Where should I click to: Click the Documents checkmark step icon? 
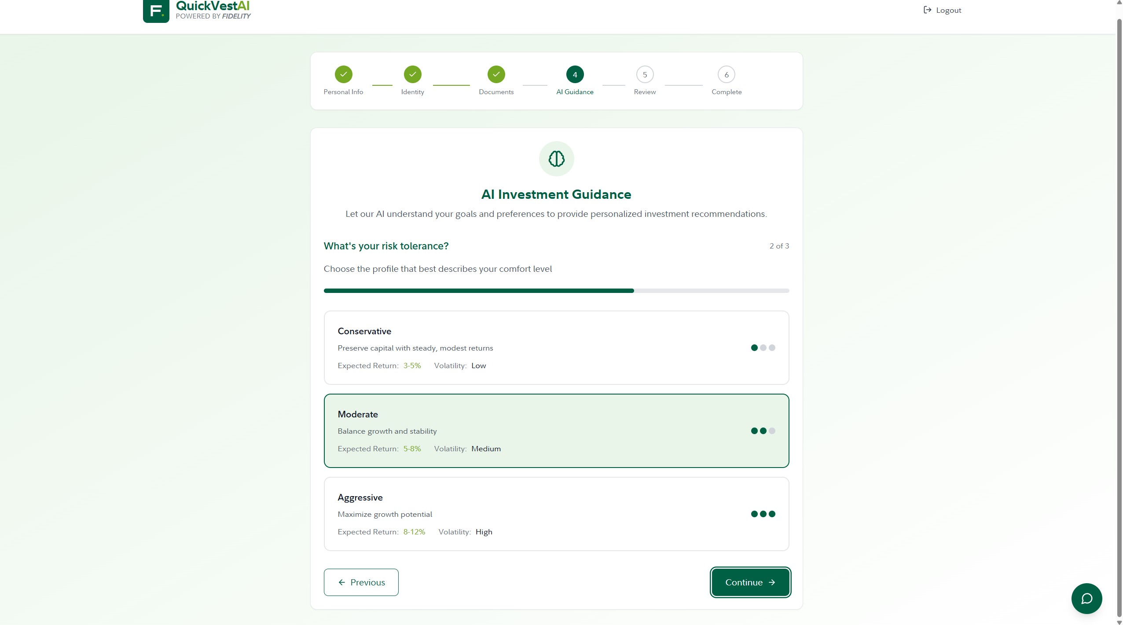pyautogui.click(x=496, y=74)
